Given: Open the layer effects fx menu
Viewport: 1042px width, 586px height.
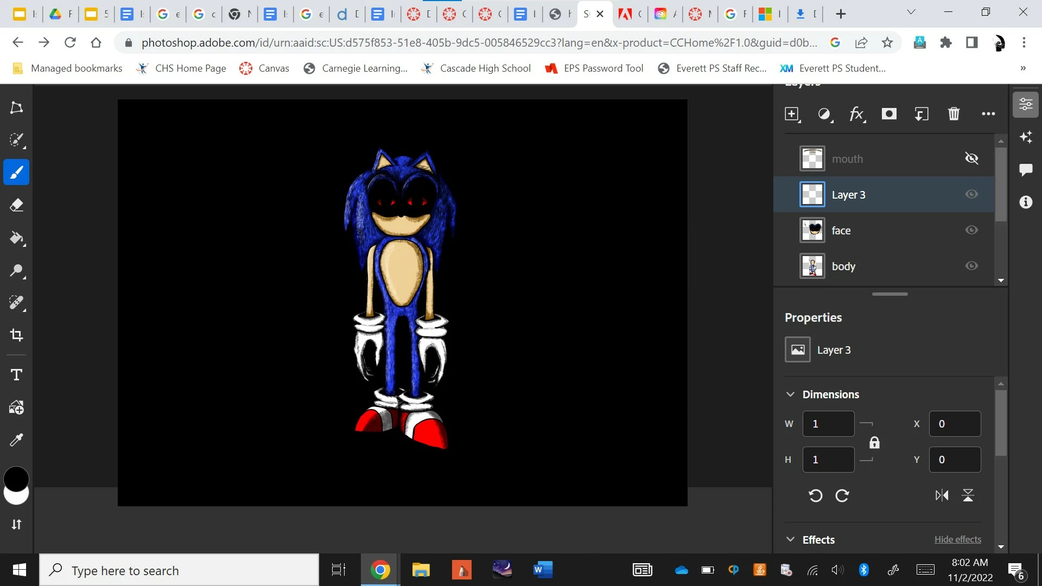Looking at the screenshot, I should (x=856, y=114).
